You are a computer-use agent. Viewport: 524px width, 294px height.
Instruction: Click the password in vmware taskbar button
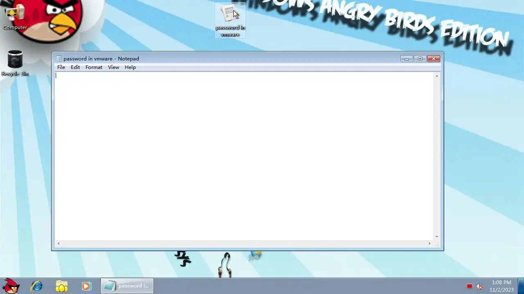pos(127,286)
